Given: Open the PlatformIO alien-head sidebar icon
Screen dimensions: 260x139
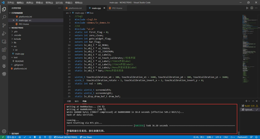Looking at the screenshot, I should 4,66.
